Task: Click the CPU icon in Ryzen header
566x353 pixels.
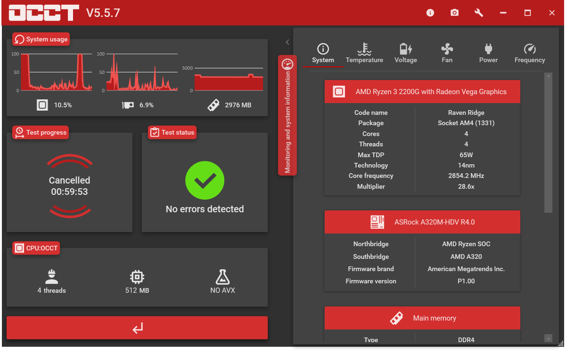Action: [x=339, y=92]
